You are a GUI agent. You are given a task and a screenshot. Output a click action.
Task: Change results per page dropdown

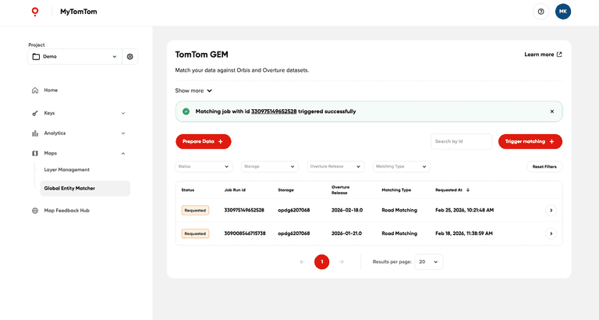point(428,262)
